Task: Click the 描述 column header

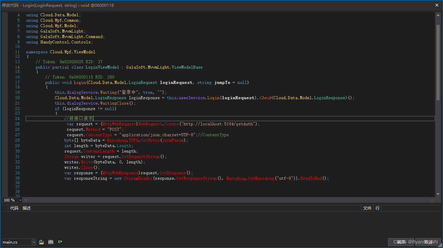Action: pos(26,208)
